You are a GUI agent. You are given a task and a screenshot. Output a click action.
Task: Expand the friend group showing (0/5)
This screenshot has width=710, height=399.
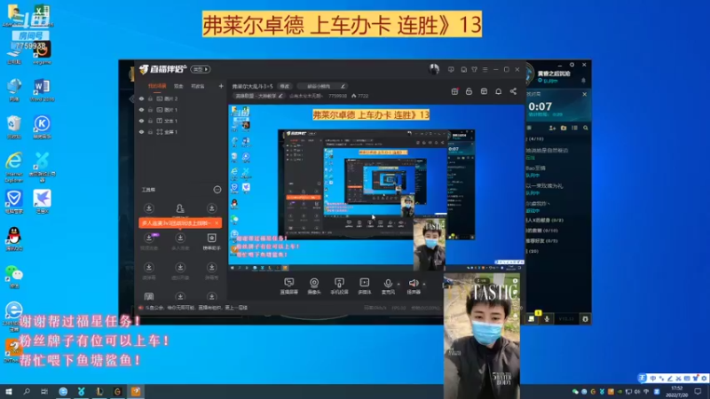coord(558,241)
